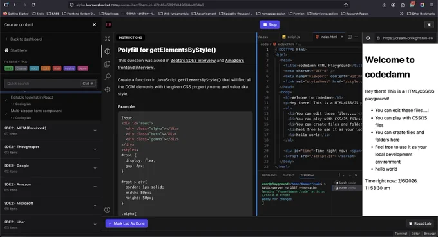
Task: Select the TERMINAL tab
Action: point(307,175)
